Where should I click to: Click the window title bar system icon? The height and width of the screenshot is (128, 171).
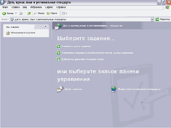[3, 2]
